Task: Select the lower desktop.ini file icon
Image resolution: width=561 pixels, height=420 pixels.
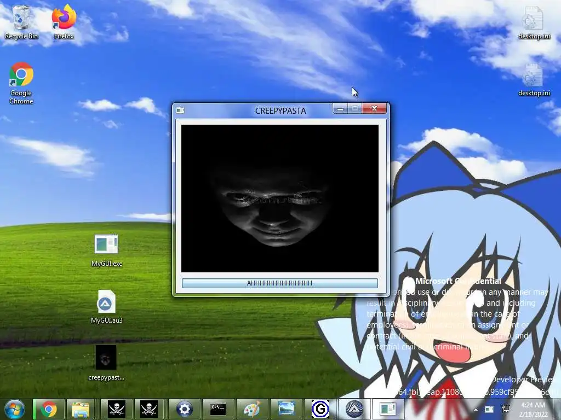Action: pos(534,80)
